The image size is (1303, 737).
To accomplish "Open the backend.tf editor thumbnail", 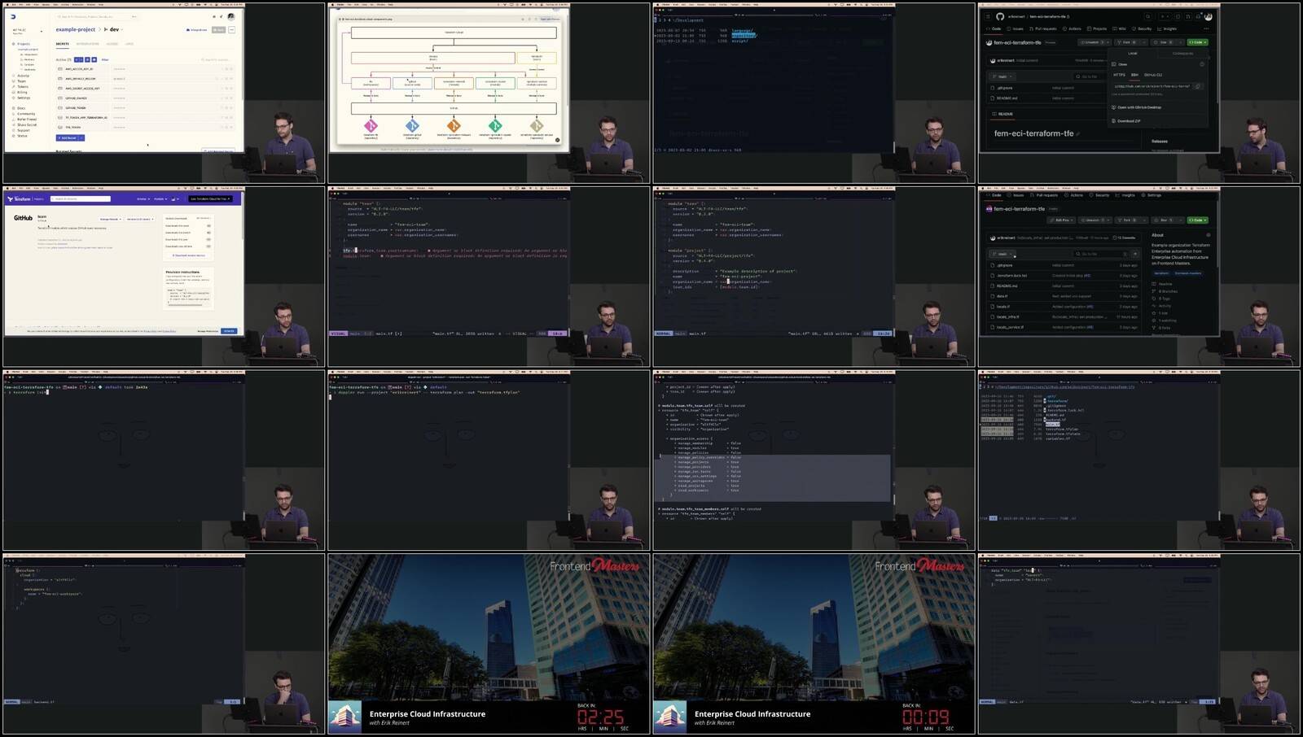I will [x=164, y=644].
